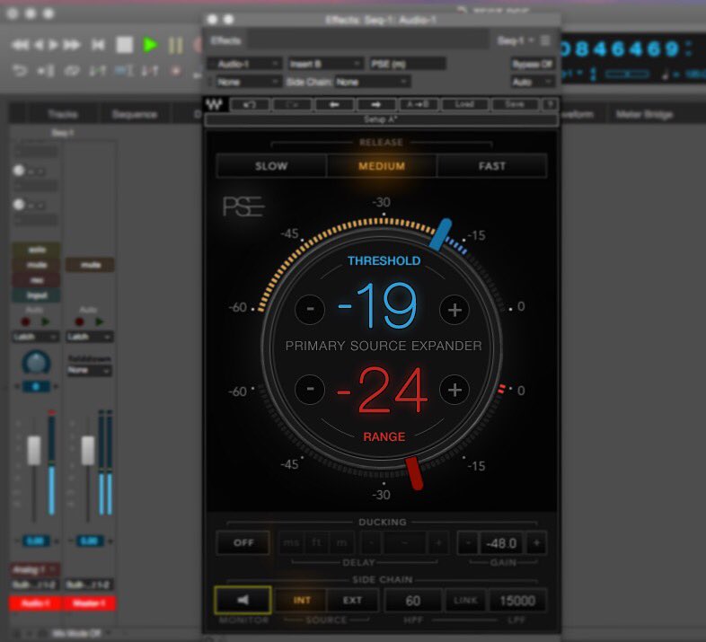Open the Seq-1 dropdown in Effects window
Screen dimensions: 706x642
(515, 40)
